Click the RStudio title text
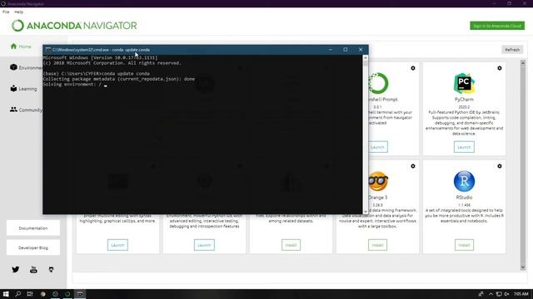 coord(464,198)
